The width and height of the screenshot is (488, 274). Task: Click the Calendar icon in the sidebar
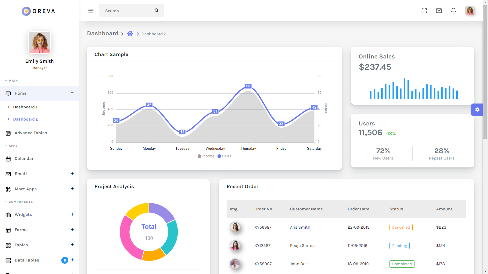point(8,158)
